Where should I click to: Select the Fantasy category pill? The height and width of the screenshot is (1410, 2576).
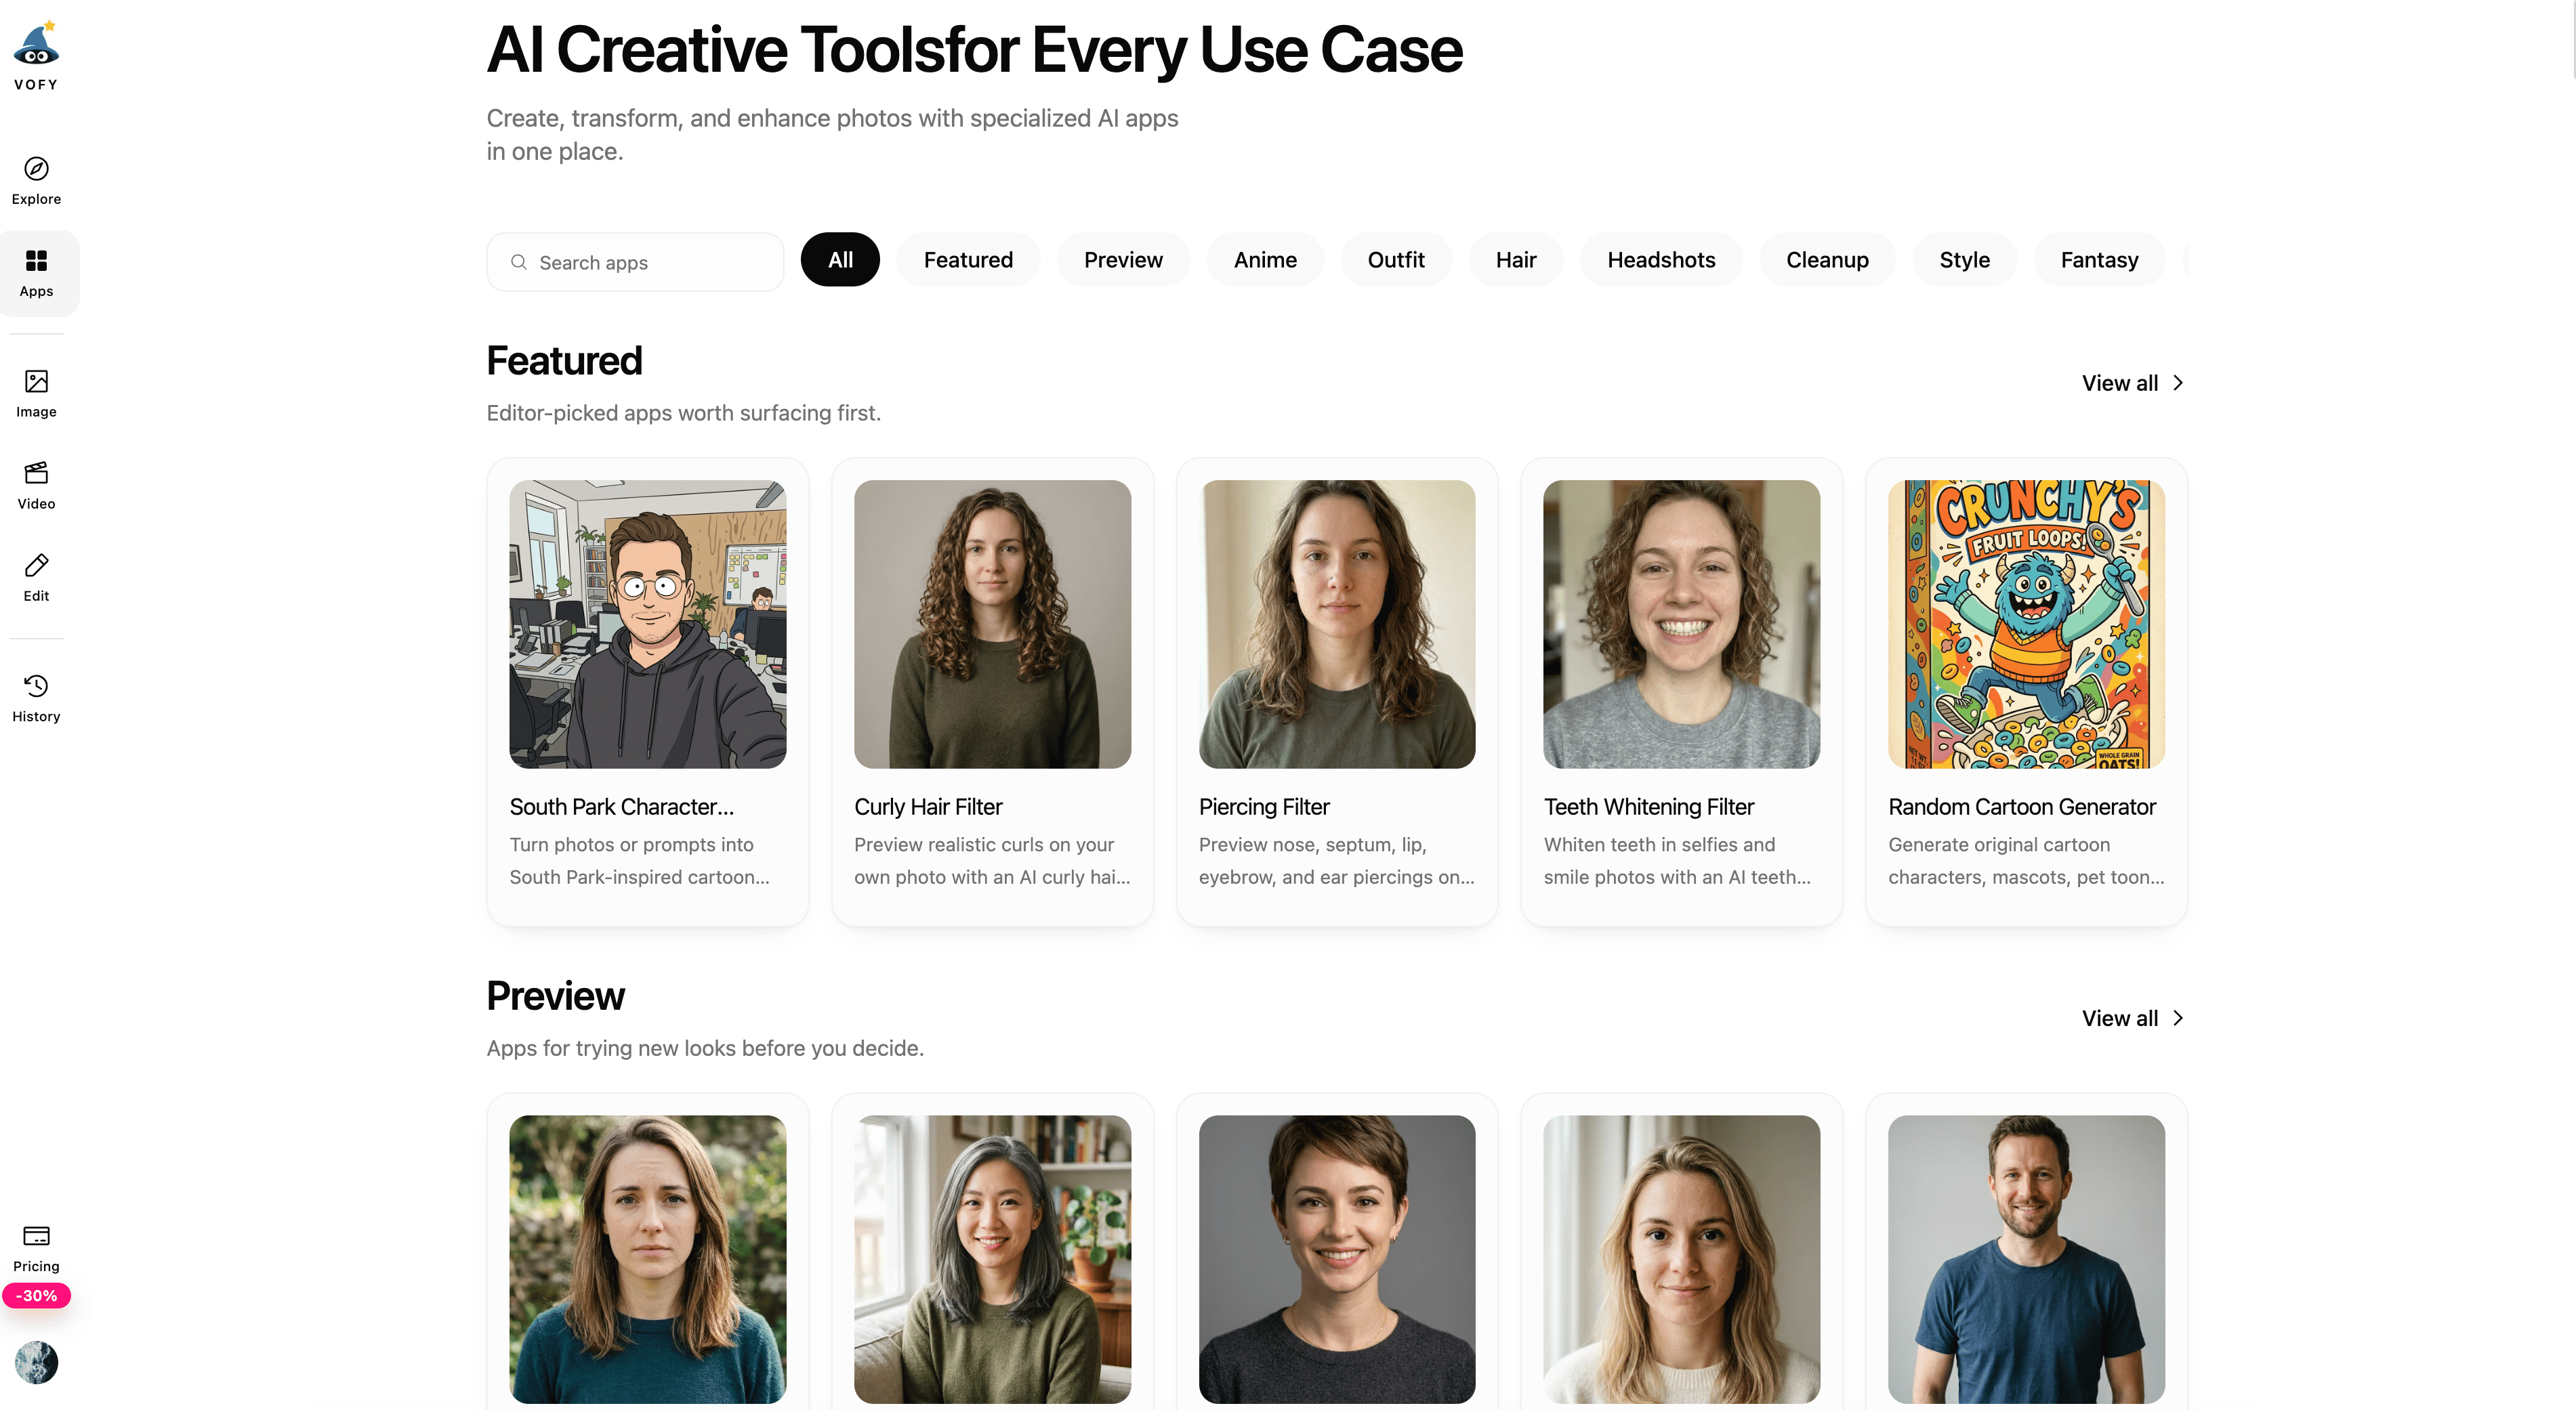pyautogui.click(x=2099, y=260)
